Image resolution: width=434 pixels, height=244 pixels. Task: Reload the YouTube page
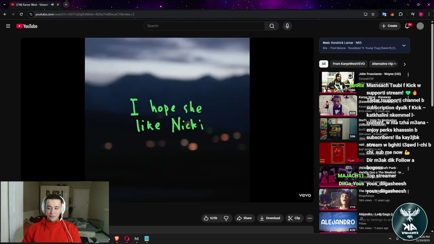tap(21, 14)
